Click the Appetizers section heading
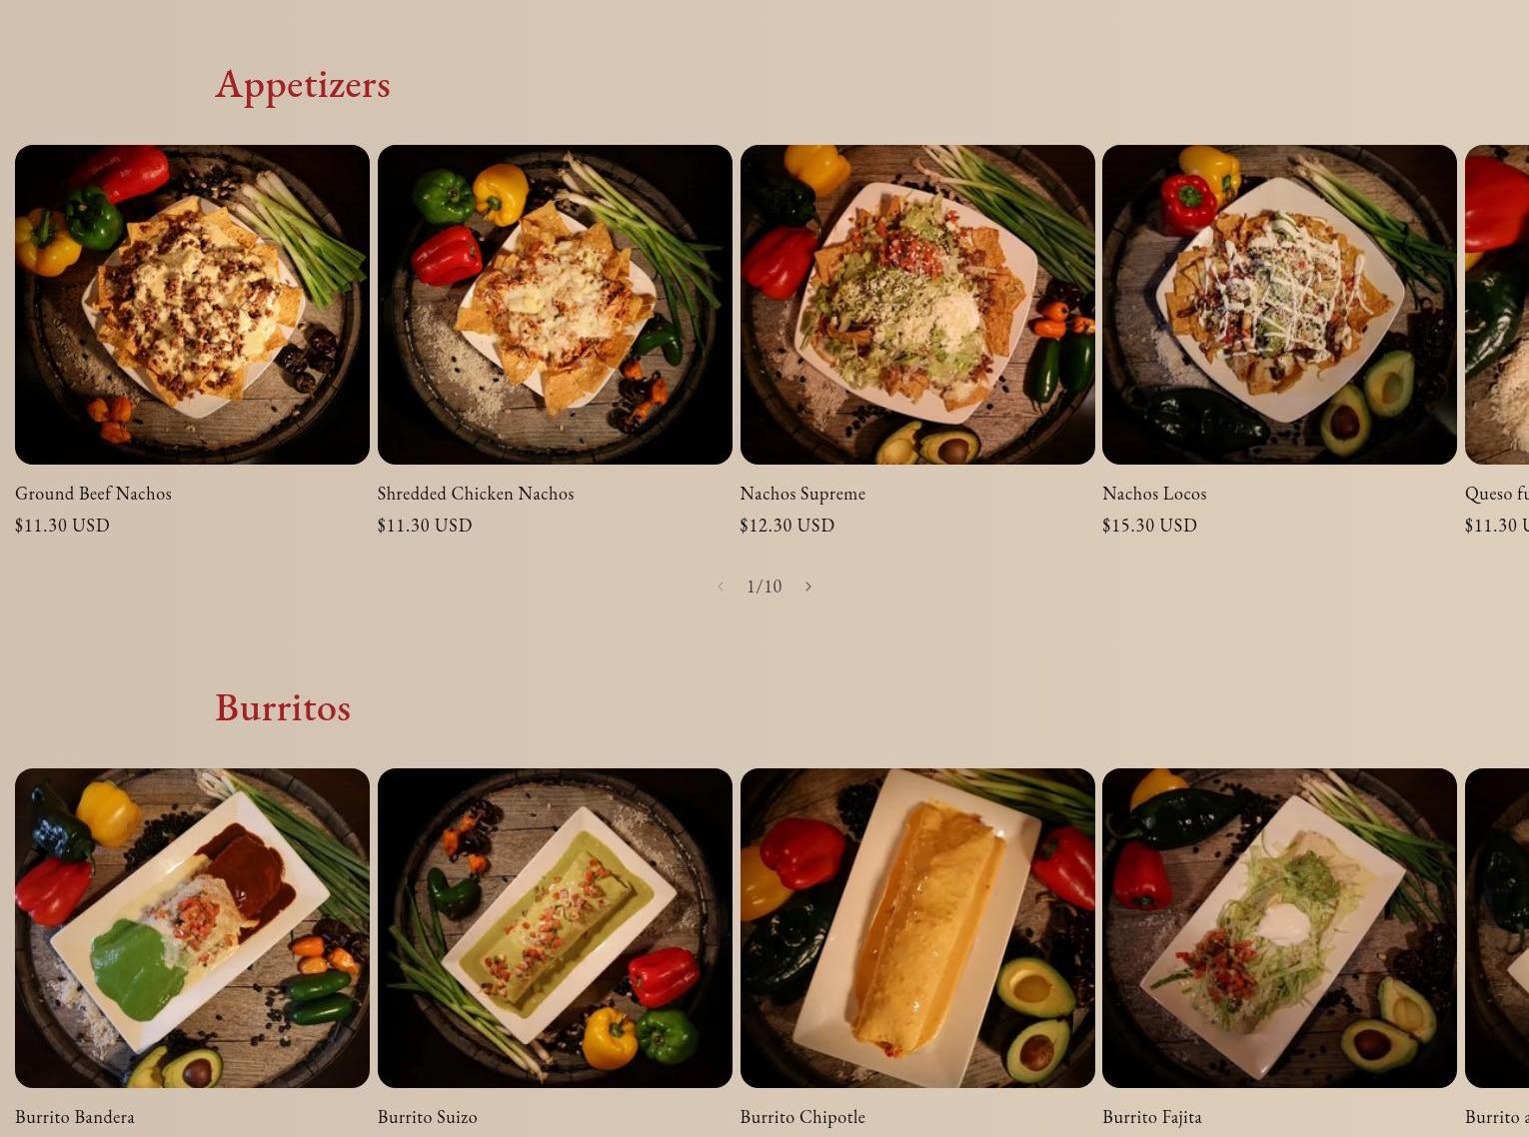This screenshot has height=1137, width=1529. 303,85
